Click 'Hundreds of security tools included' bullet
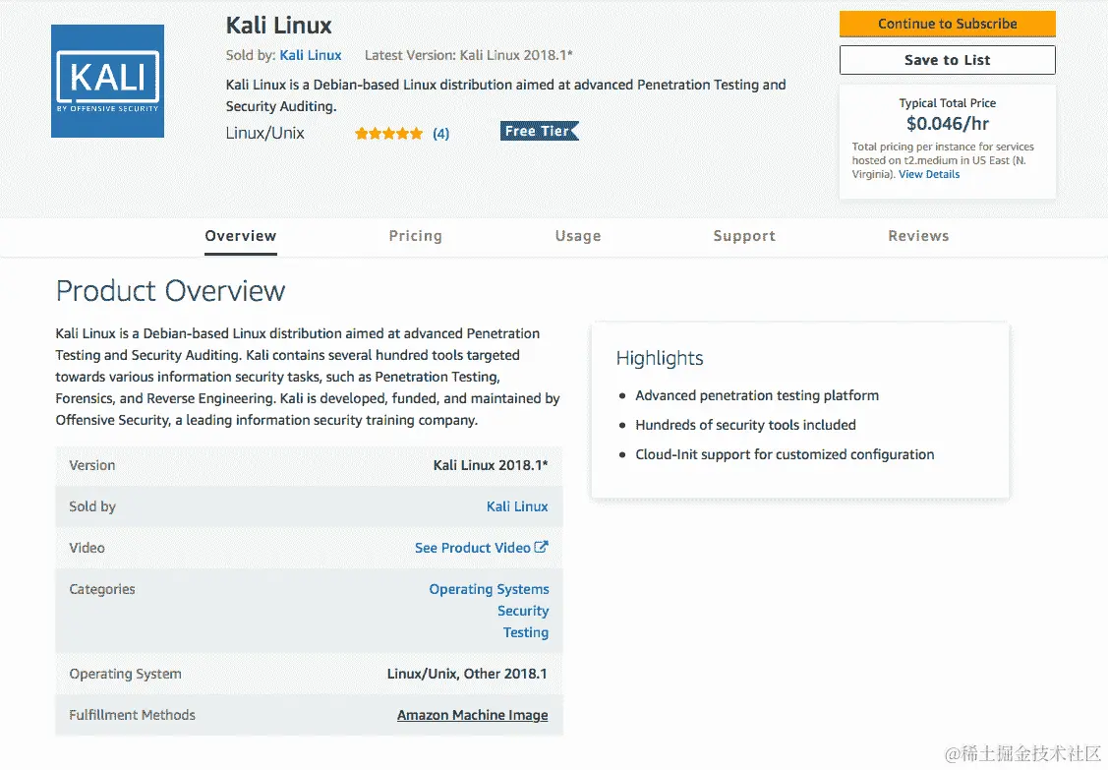1108x770 pixels. [745, 425]
